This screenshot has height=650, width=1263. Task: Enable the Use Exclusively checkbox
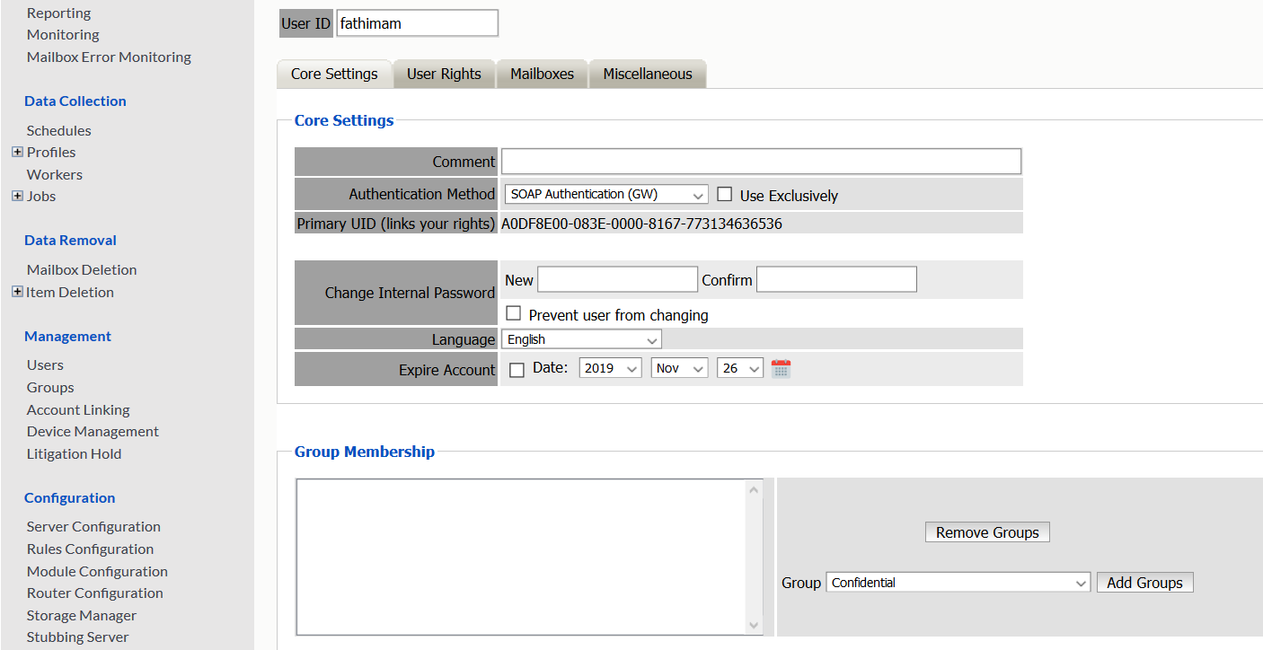click(x=725, y=195)
